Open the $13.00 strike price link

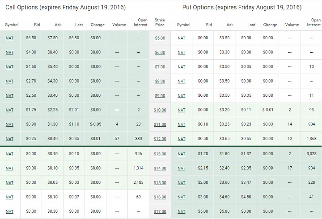coord(160,154)
